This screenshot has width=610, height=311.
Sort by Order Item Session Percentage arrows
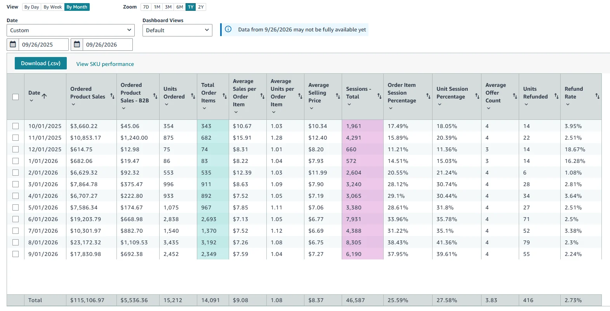point(428,96)
